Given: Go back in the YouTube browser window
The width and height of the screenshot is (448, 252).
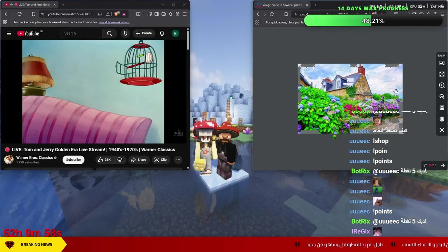Looking at the screenshot, I should coord(6,14).
